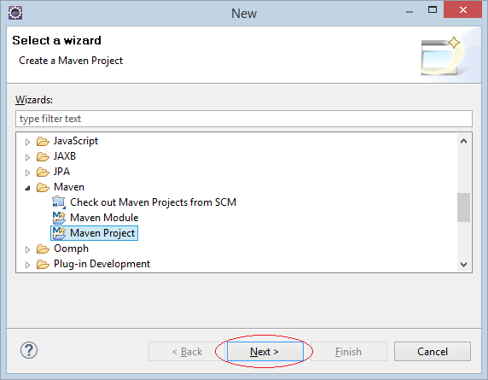Select Check out Maven Projects from SCM

tap(153, 202)
